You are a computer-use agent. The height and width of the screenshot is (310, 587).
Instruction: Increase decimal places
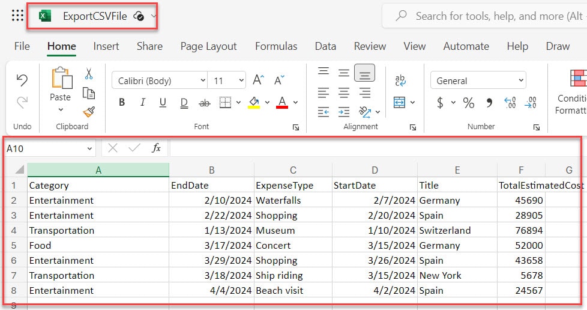tap(510, 102)
